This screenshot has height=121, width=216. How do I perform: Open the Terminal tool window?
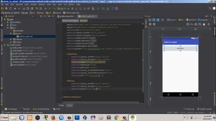(25, 109)
